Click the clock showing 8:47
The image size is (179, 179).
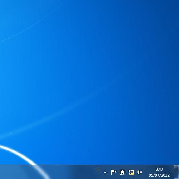(159, 169)
